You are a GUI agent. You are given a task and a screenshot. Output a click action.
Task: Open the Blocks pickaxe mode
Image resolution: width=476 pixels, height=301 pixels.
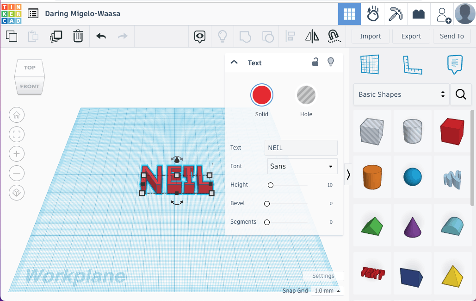click(396, 14)
